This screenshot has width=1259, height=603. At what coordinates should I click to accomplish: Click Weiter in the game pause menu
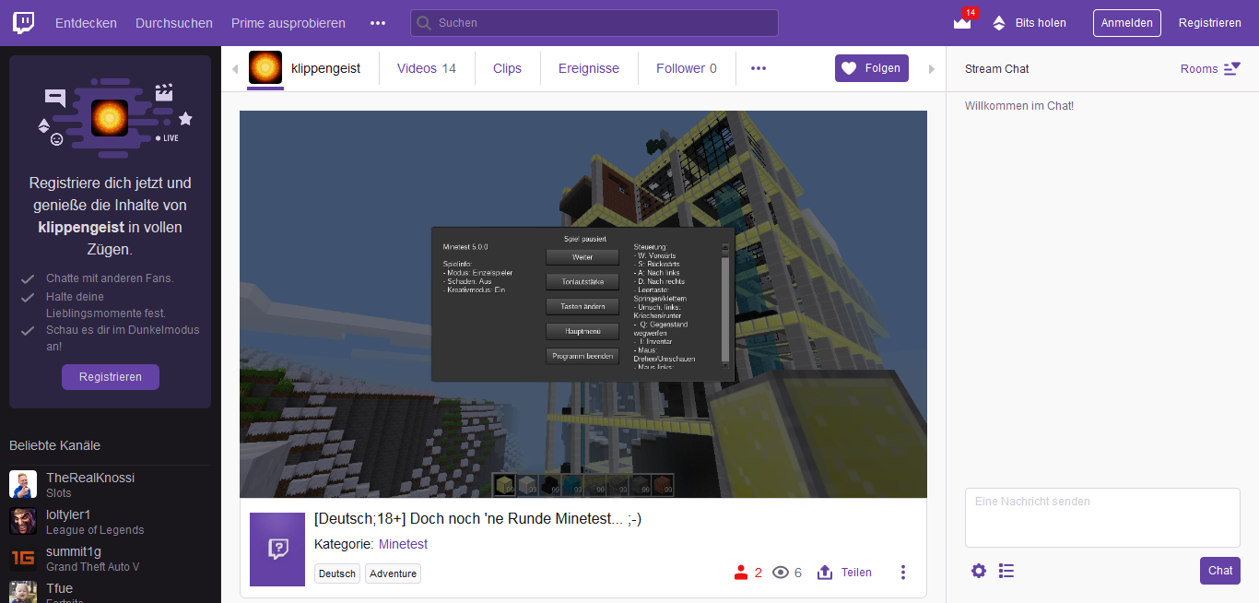point(582,257)
